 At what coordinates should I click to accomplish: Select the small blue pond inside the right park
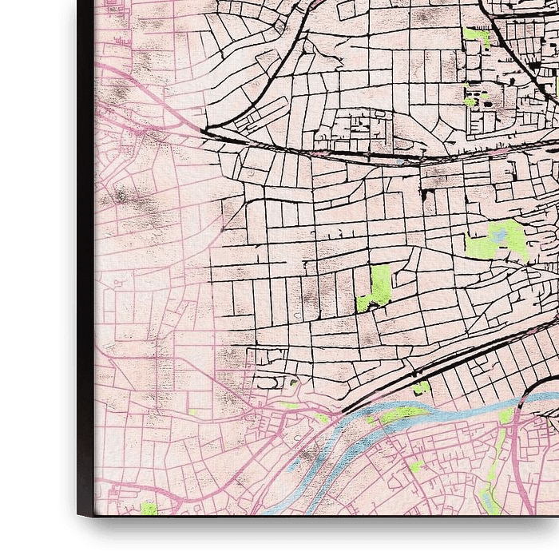pyautogui.click(x=498, y=235)
